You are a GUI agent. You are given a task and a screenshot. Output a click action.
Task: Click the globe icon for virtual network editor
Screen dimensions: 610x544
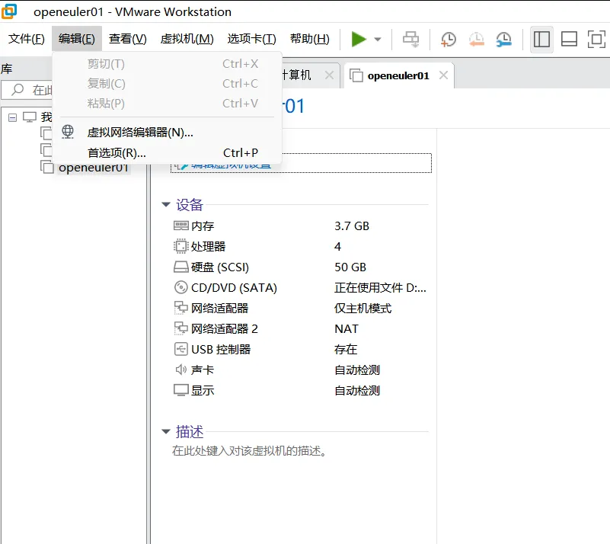pos(68,132)
